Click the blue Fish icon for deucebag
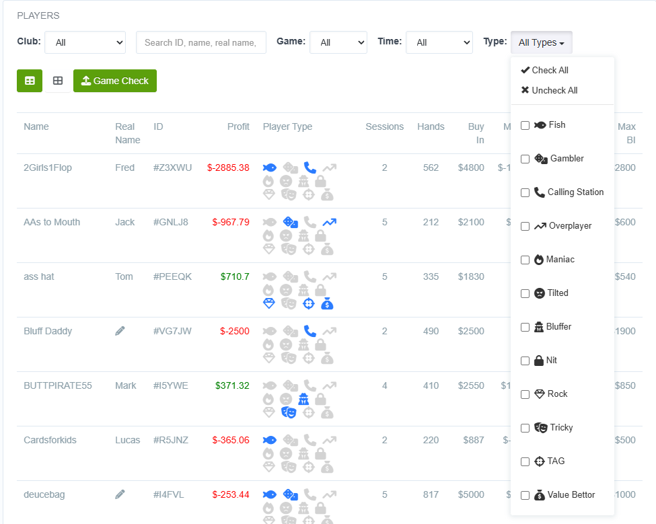The width and height of the screenshot is (656, 524). click(x=269, y=494)
